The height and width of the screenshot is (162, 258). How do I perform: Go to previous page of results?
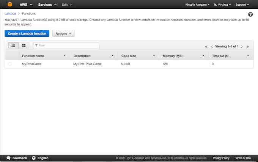[212, 47]
